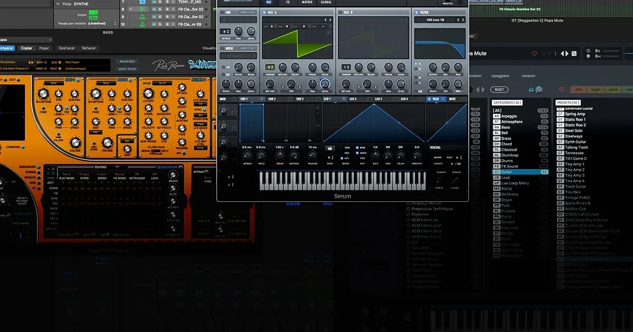633x332 pixels.
Task: Go to previous preset using the left triangle
Action: pyautogui.click(x=562, y=53)
